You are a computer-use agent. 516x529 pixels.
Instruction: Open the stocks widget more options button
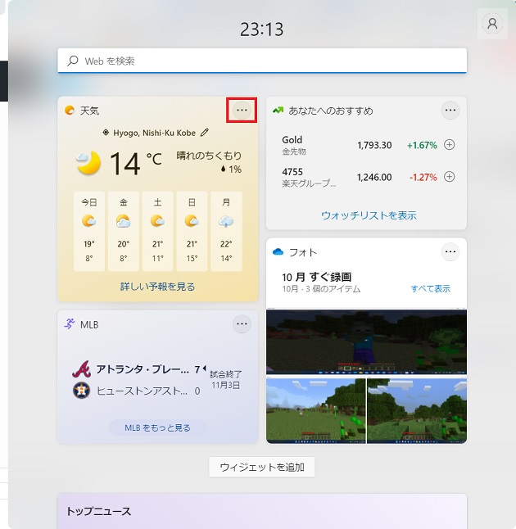pos(450,110)
